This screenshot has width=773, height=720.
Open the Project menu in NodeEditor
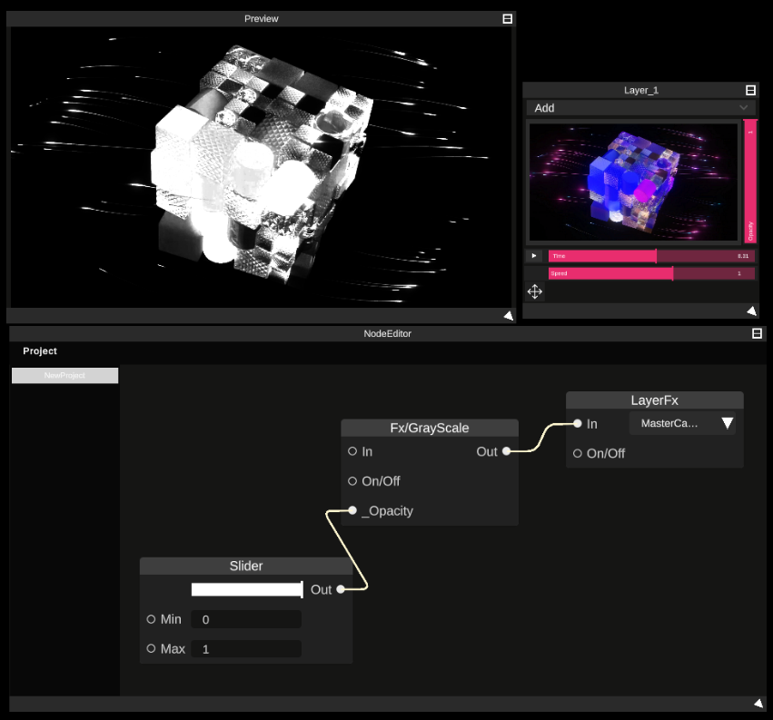[39, 350]
